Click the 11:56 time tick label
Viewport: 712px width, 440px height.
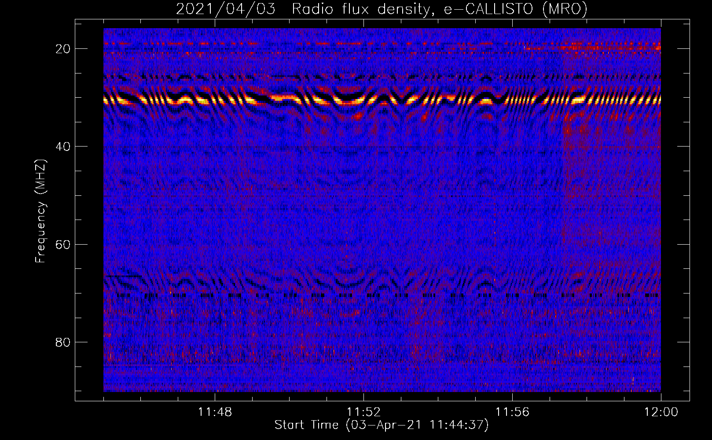[512, 412]
